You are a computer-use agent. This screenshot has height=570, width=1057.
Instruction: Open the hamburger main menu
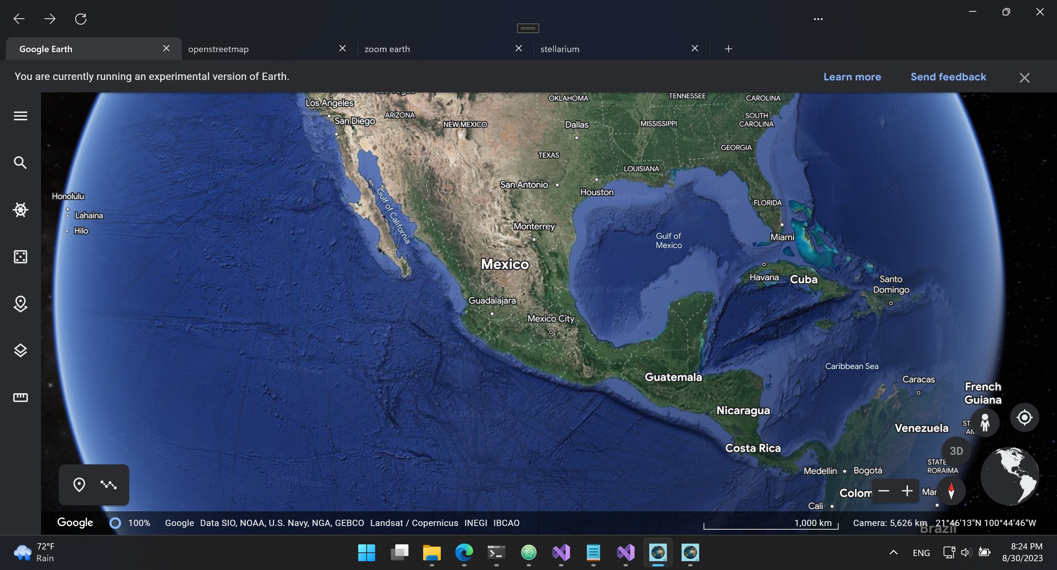pyautogui.click(x=20, y=116)
